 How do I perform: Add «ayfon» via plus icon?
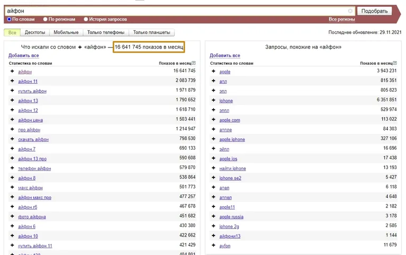click(214, 246)
